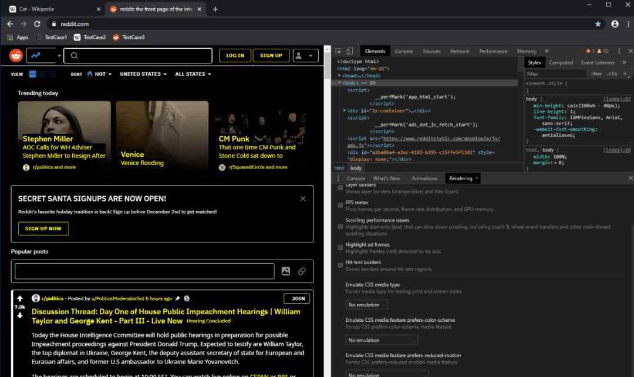Click the r/politics subreddit link

pyautogui.click(x=53, y=298)
